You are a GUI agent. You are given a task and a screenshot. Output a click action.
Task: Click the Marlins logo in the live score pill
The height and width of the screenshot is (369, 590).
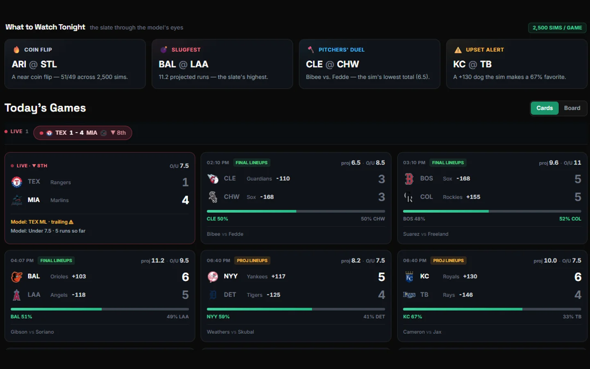click(x=104, y=133)
